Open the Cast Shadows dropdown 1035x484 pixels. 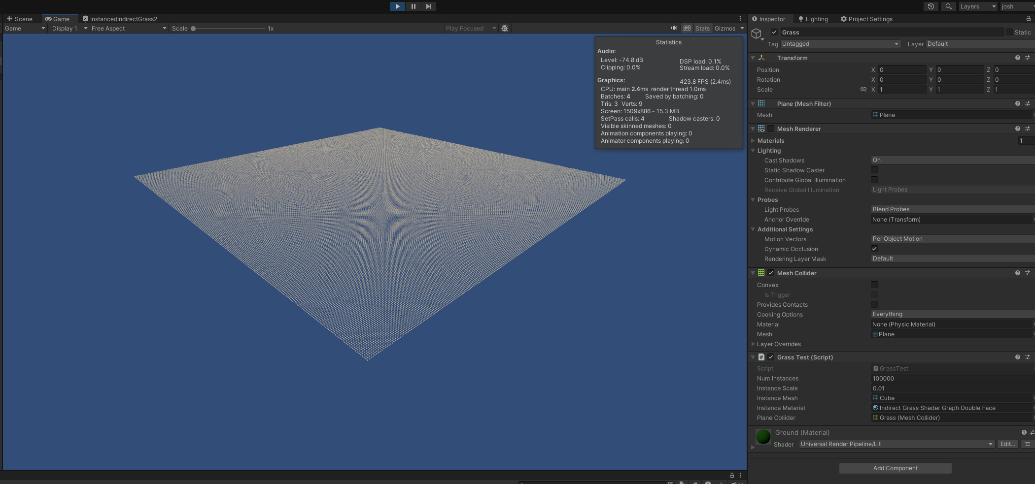[953, 160]
